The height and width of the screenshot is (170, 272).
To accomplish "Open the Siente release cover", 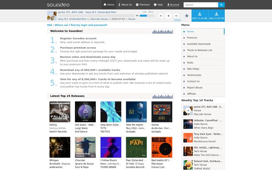I will point(162,112).
